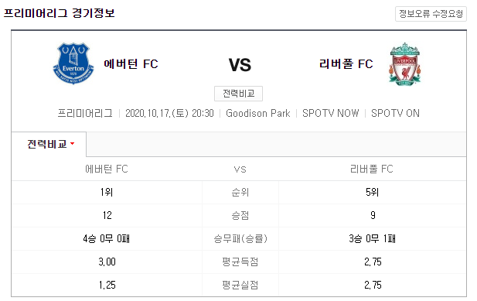Select the 전력비교 tab
The image size is (477, 301).
coord(49,144)
